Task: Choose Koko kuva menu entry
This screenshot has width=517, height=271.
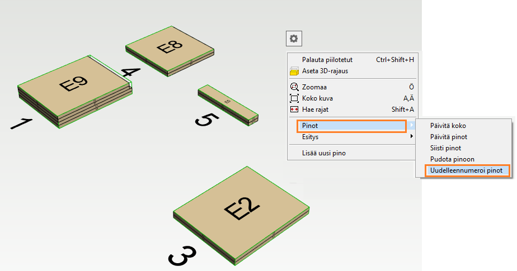Action: click(x=351, y=98)
